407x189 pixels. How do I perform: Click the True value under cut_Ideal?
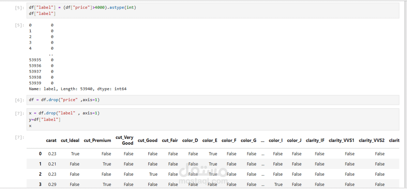(75, 154)
